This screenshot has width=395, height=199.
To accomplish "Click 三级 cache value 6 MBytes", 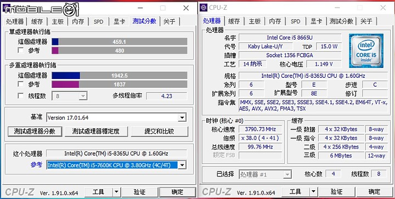I will pos(341,156).
